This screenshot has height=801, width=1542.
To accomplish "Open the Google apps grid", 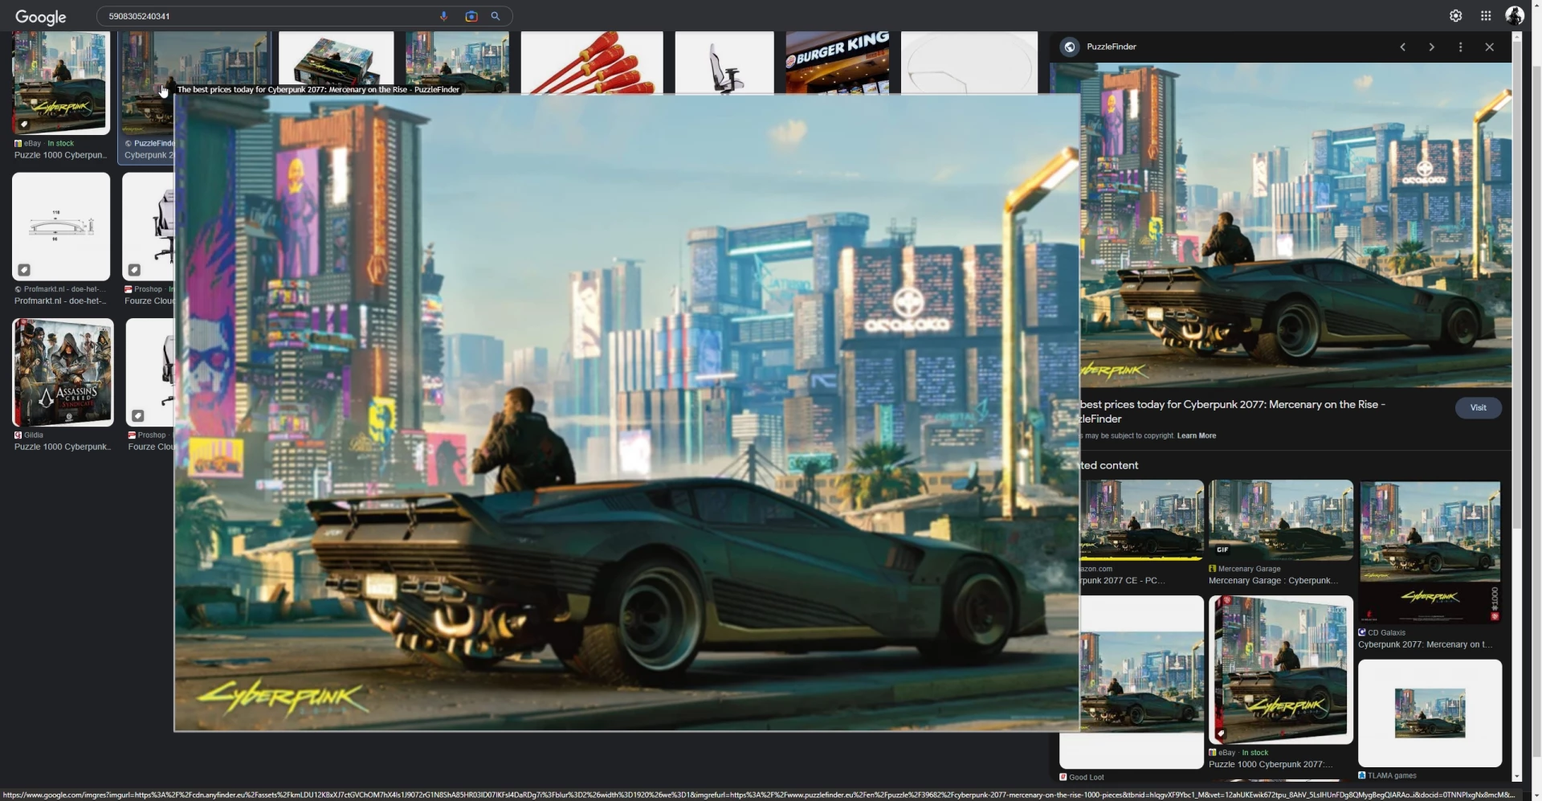I will click(1486, 15).
